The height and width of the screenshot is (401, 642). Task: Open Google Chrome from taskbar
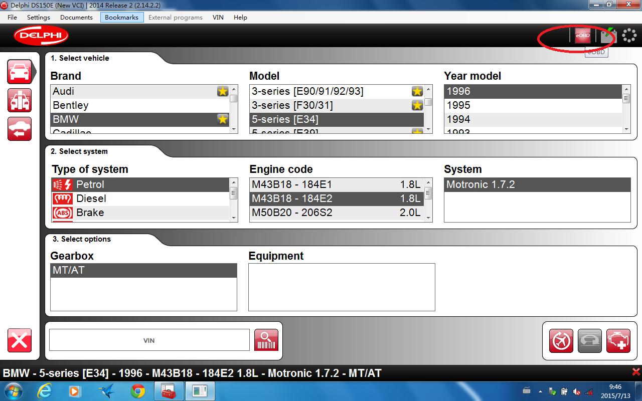click(x=138, y=391)
